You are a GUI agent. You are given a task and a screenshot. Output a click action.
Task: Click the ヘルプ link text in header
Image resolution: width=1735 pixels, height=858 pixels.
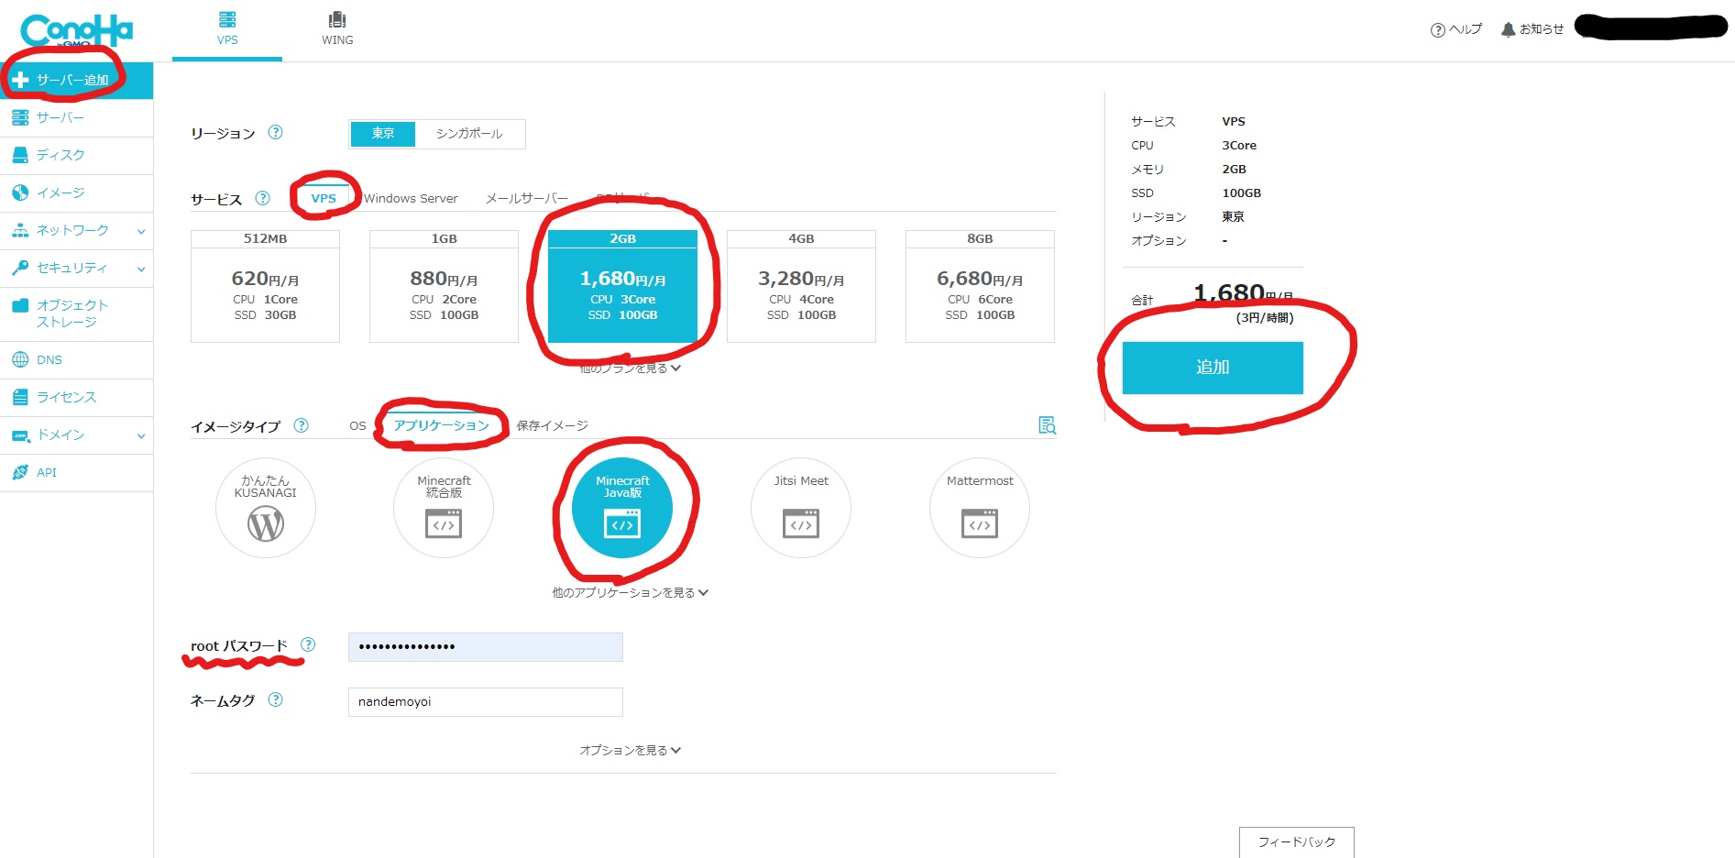[x=1466, y=29]
